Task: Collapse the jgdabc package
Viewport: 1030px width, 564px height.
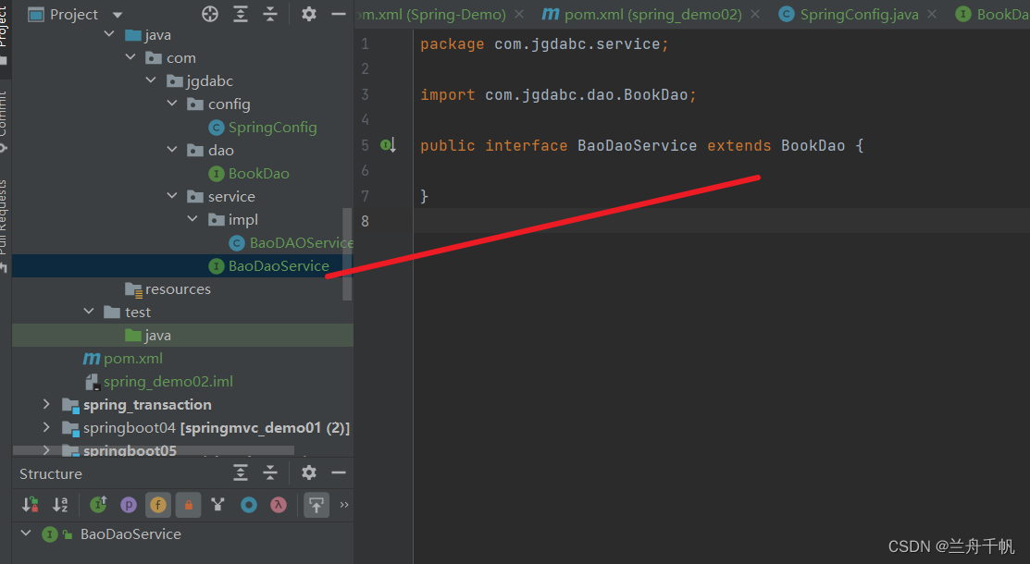Action: pyautogui.click(x=151, y=80)
